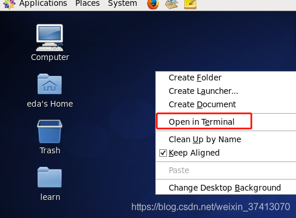
Task: Open the System menu
Action: click(123, 3)
